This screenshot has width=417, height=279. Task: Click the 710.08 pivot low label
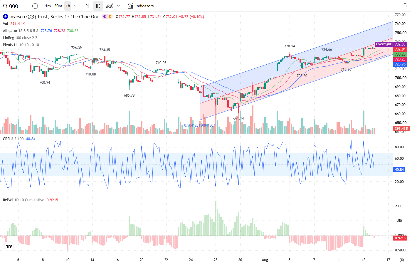point(90,74)
